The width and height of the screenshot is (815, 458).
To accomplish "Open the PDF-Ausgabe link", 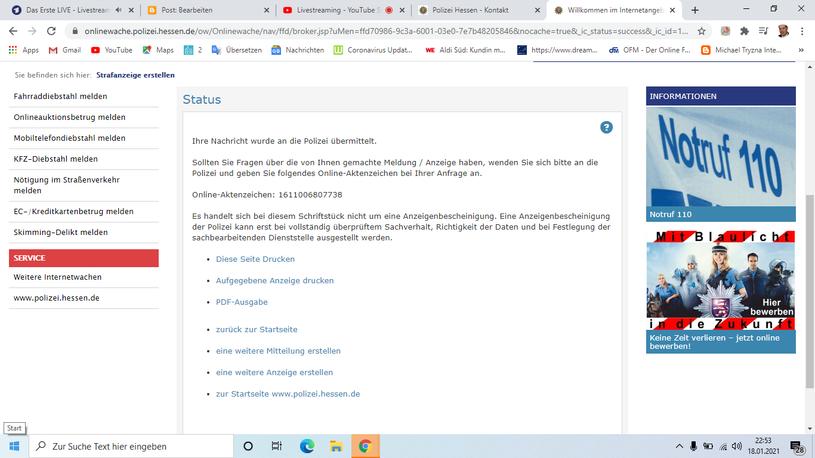I will (242, 302).
